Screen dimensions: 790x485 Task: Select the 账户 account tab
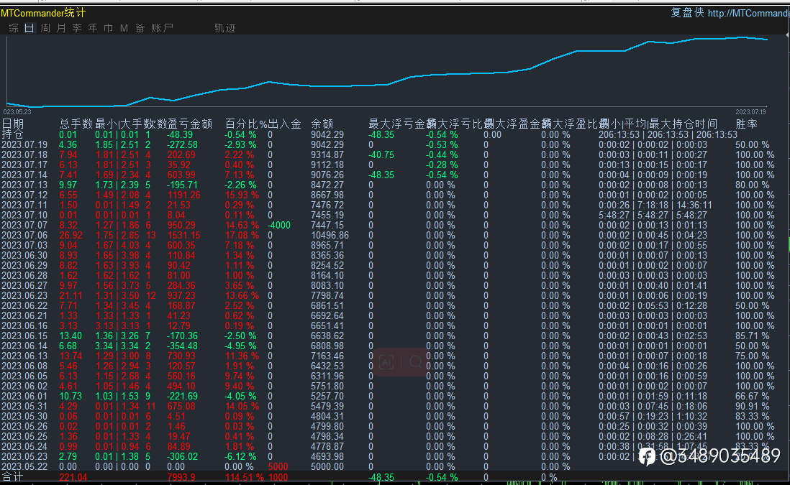click(x=162, y=28)
